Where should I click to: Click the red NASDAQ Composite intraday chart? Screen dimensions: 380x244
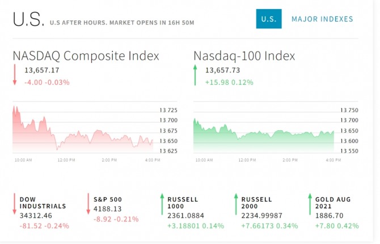click(83, 129)
